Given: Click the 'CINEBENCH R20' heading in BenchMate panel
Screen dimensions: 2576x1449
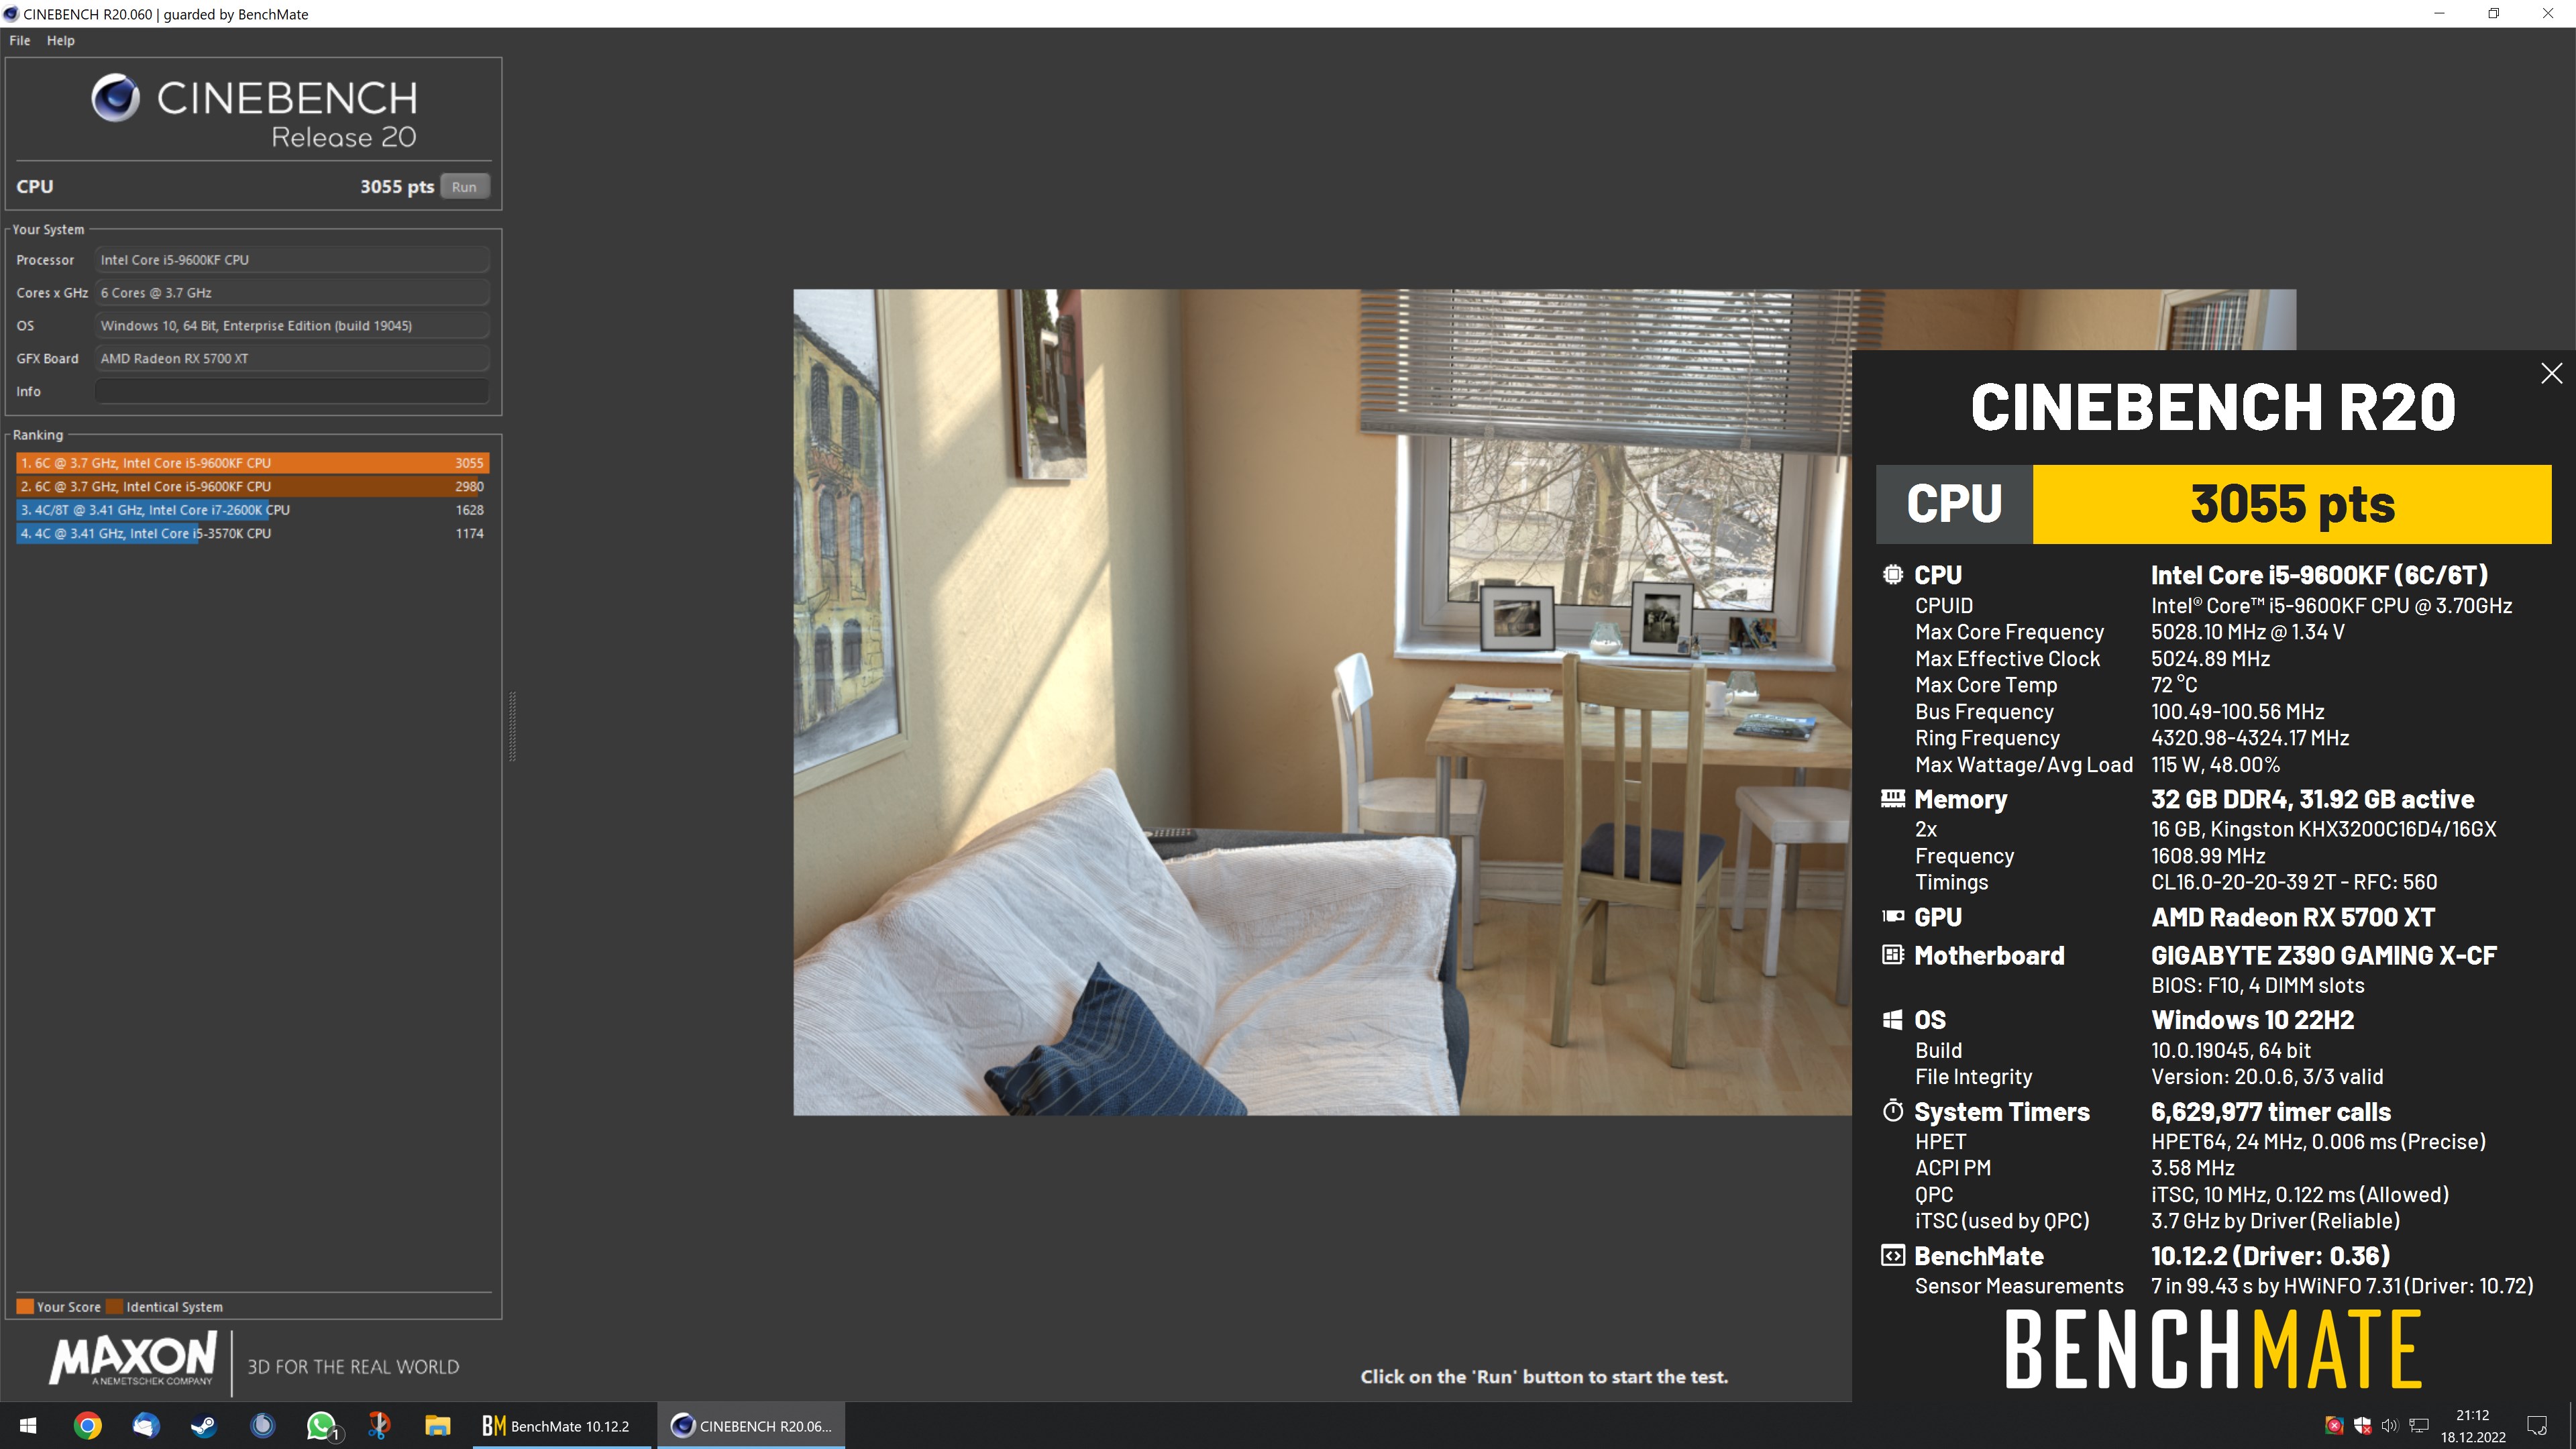Looking at the screenshot, I should (x=2212, y=407).
